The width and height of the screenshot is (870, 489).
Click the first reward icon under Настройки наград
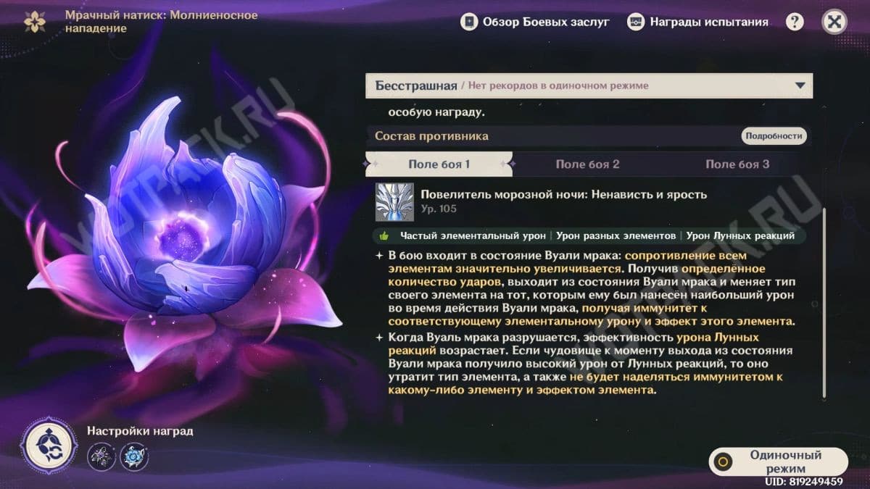(101, 457)
